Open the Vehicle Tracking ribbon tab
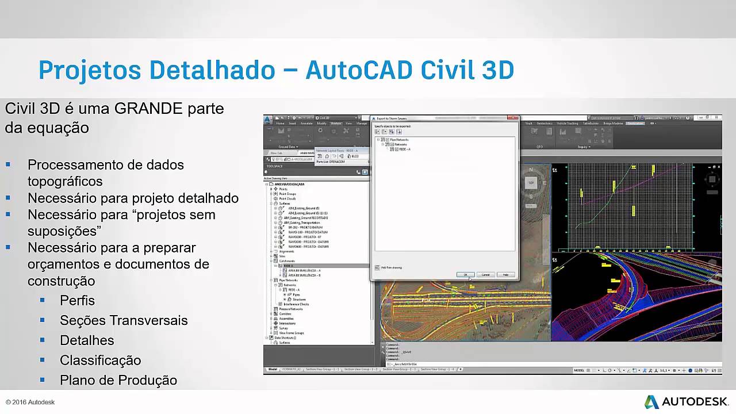 coord(568,123)
